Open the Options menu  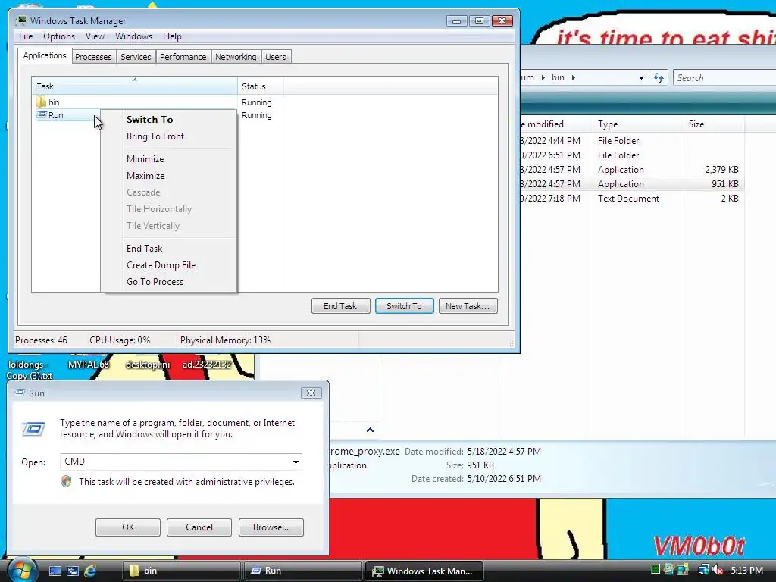coord(59,36)
